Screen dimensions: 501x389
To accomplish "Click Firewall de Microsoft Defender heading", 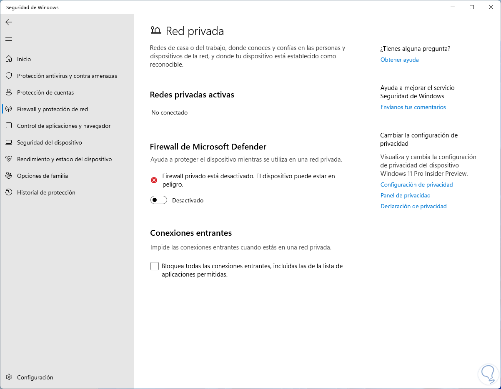I will tap(208, 147).
